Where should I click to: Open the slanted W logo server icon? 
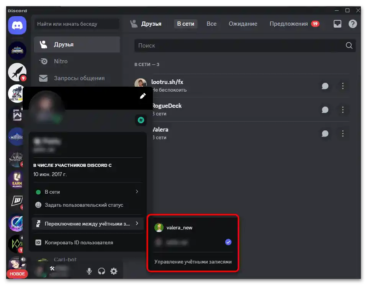pyautogui.click(x=16, y=201)
